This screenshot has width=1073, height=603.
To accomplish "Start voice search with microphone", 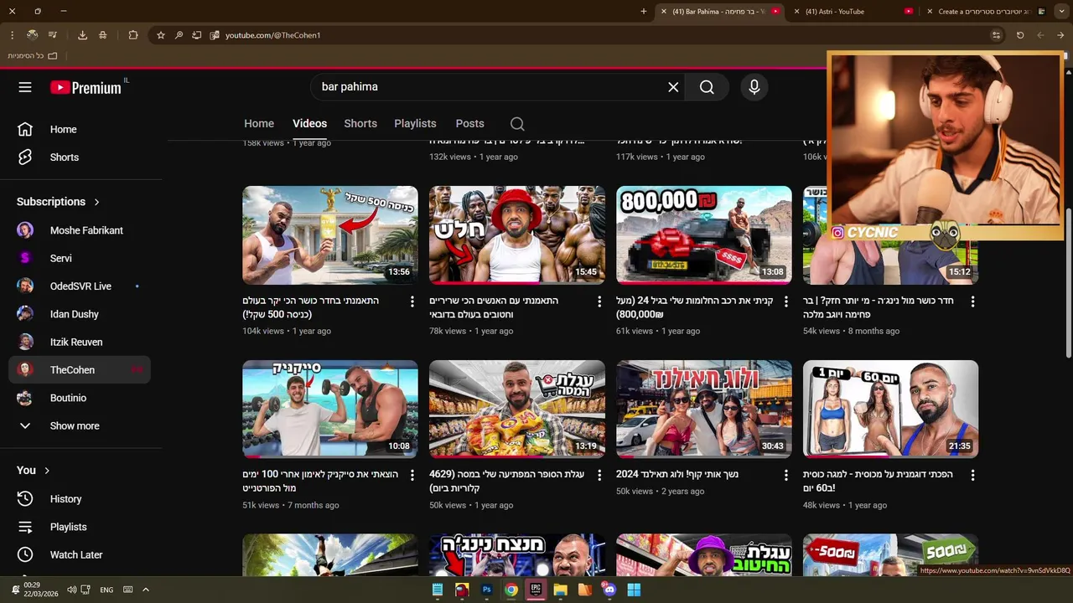I will click(x=754, y=87).
